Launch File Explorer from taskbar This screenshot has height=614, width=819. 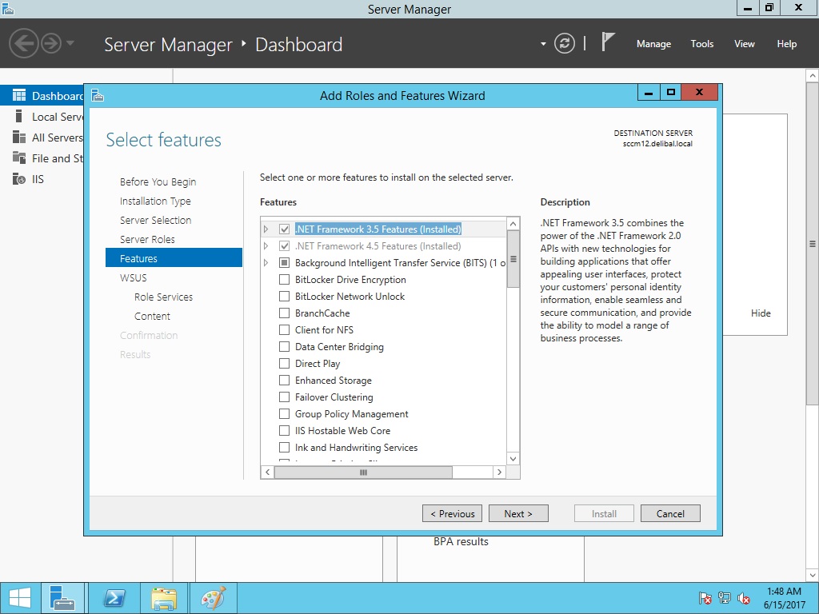pos(164,599)
